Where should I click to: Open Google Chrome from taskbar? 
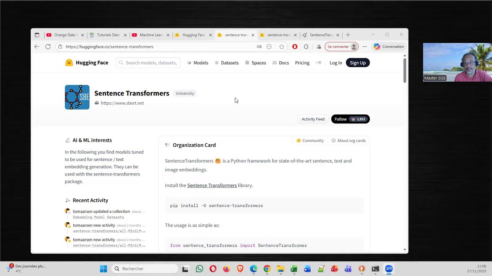click(x=267, y=269)
